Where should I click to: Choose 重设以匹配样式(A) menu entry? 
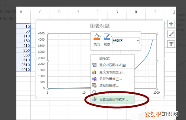[x=113, y=65]
